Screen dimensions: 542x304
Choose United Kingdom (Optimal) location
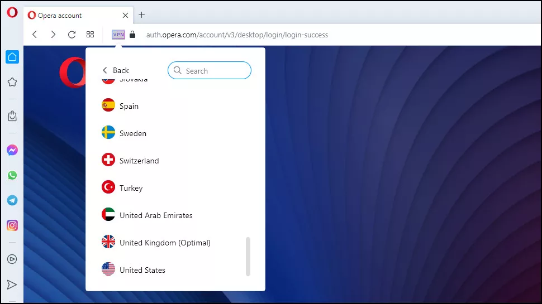165,243
